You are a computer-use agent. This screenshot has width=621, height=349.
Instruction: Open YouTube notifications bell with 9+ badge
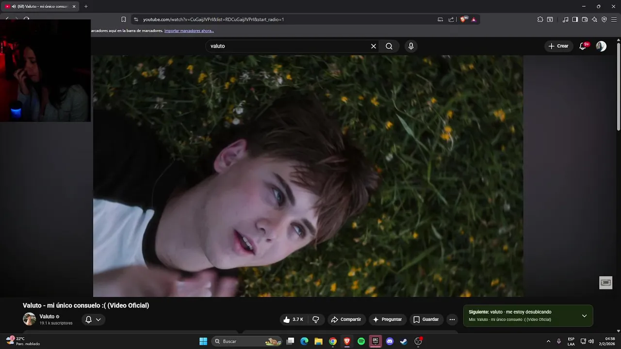pos(584,46)
